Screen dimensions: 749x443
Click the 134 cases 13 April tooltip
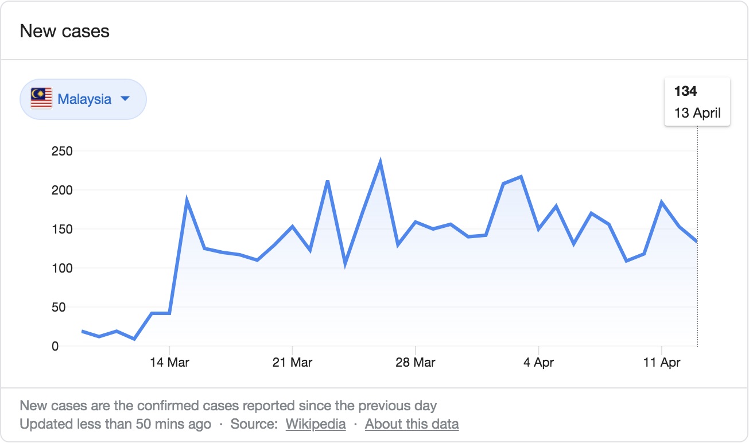click(x=697, y=102)
